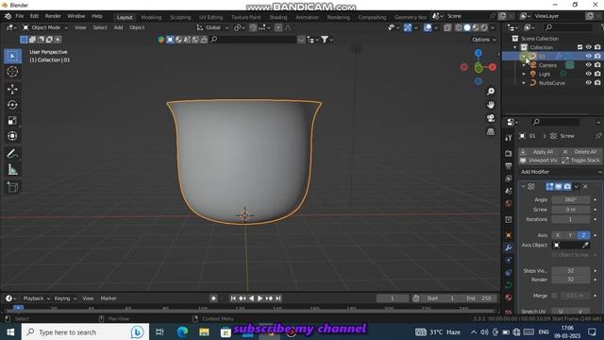Play the timeline animation
This screenshot has height=340, width=604.
click(x=260, y=298)
